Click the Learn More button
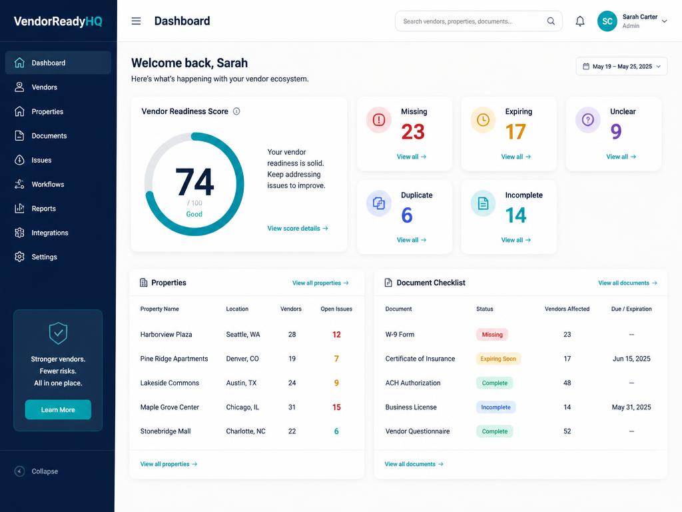The height and width of the screenshot is (512, 682). [58, 410]
